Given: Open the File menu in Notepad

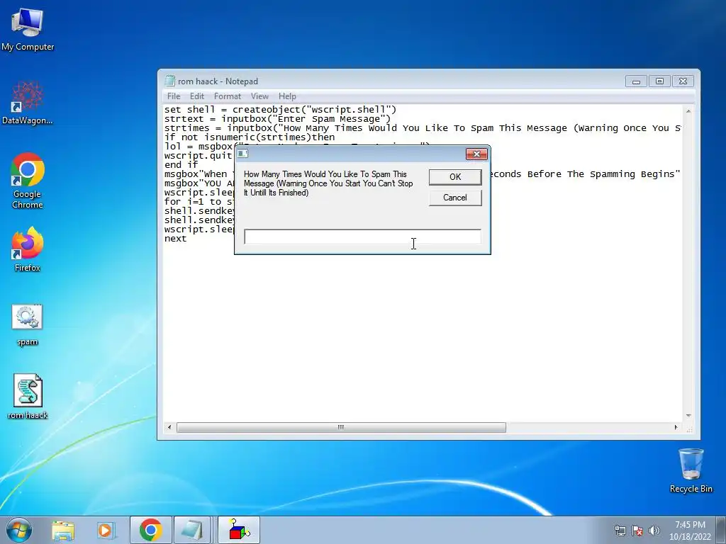Looking at the screenshot, I should coord(174,96).
